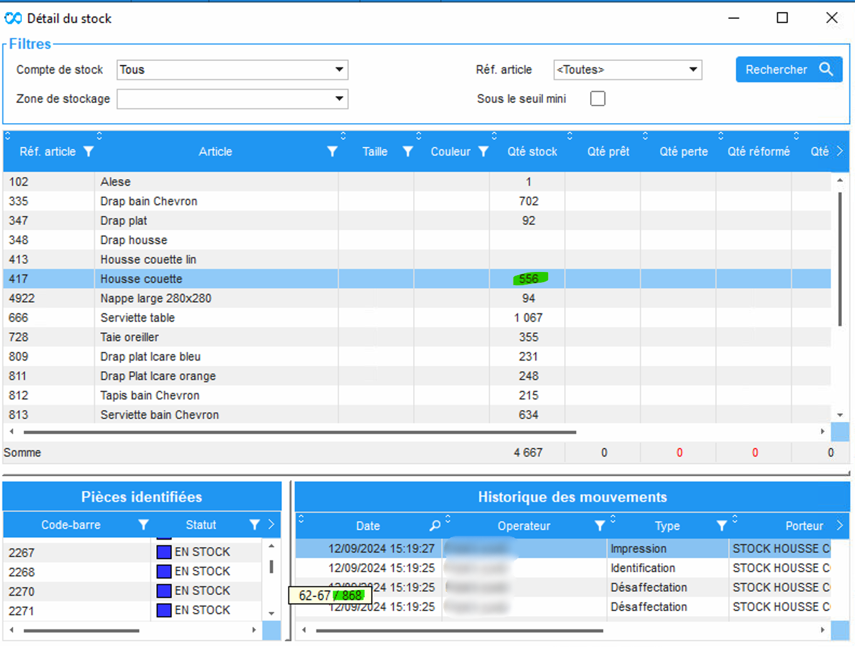Open filter icon for Couleur column
The image size is (855, 647).
point(483,151)
